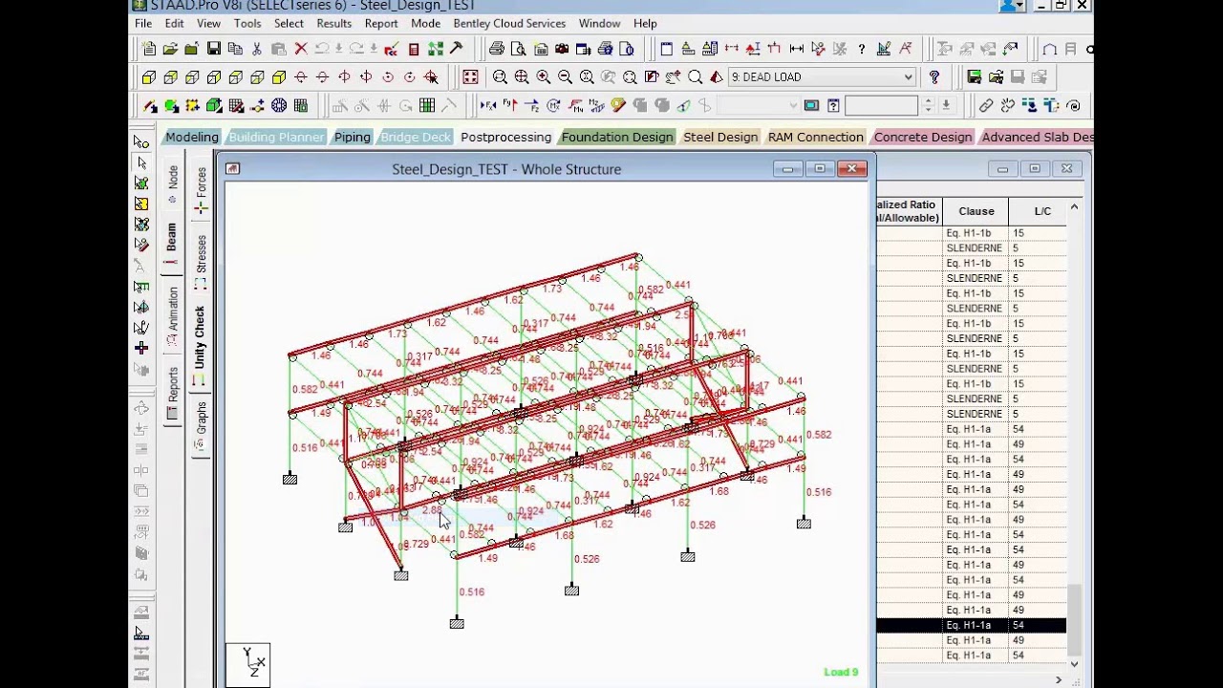Select the highlighted Eq. H1-1a row
1223x688 pixels.
(x=971, y=625)
